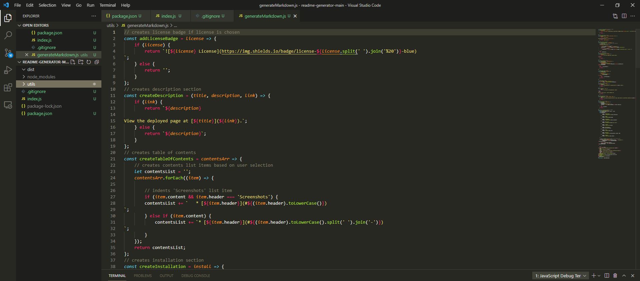
Task: Open the Extensions view
Action: click(x=8, y=88)
